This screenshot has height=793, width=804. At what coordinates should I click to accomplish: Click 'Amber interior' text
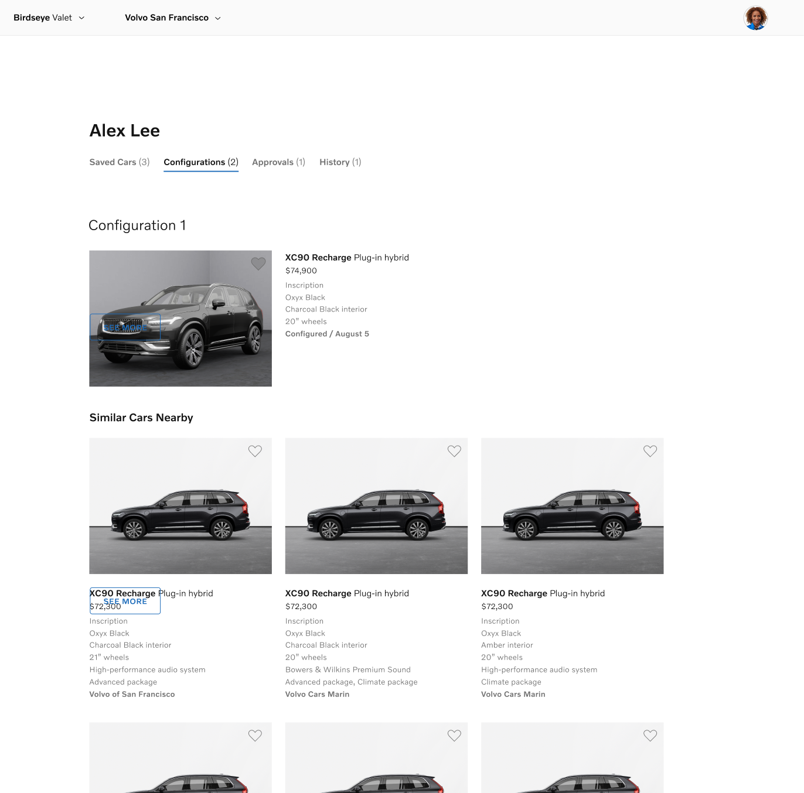click(507, 645)
